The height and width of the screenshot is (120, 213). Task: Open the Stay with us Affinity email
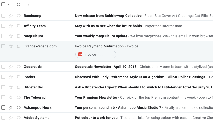(x=108, y=26)
